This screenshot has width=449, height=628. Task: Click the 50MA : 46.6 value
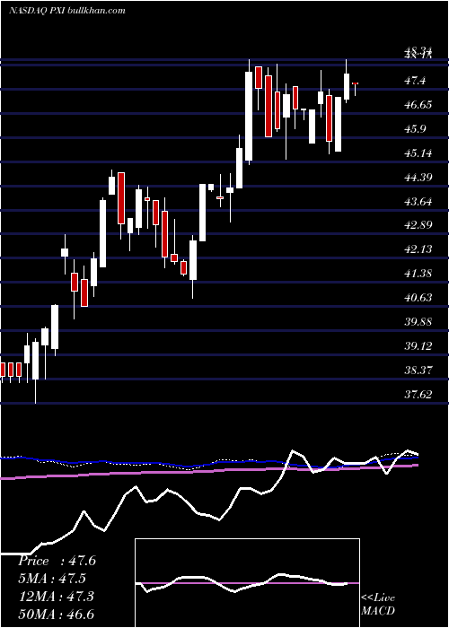coord(56,614)
